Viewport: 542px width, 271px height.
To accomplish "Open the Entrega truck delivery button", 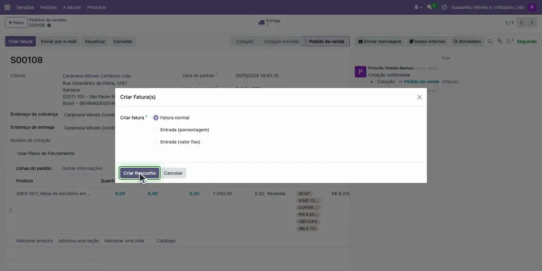I will (x=269, y=22).
